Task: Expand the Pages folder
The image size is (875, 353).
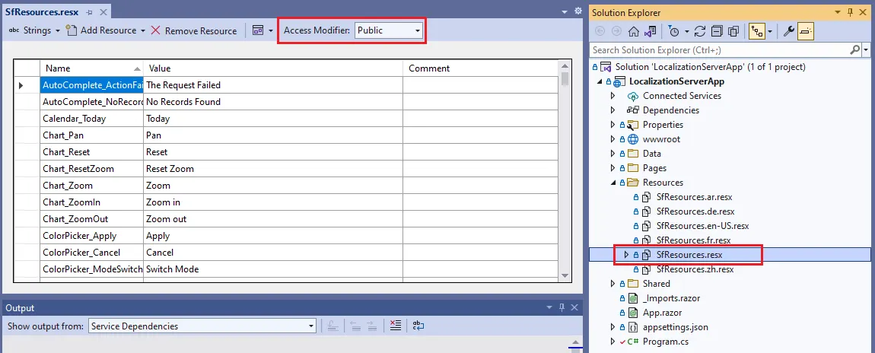Action: click(x=612, y=168)
